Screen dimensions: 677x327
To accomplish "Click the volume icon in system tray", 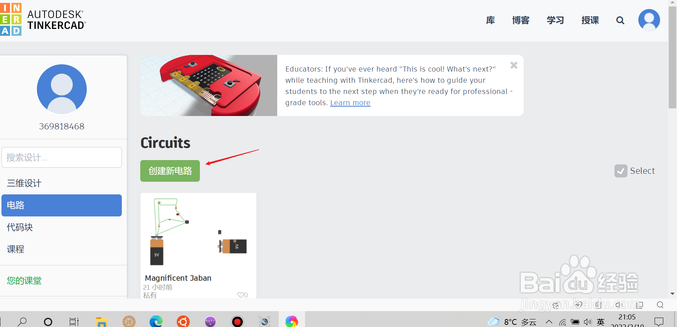I will point(588,322).
